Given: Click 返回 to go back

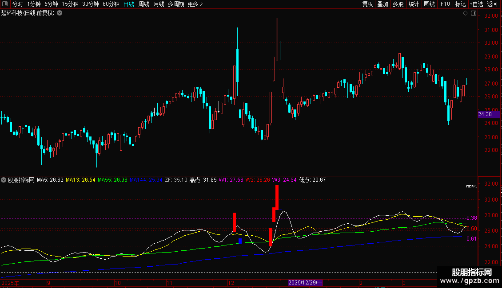Looking at the screenshot, I should coord(492,4).
